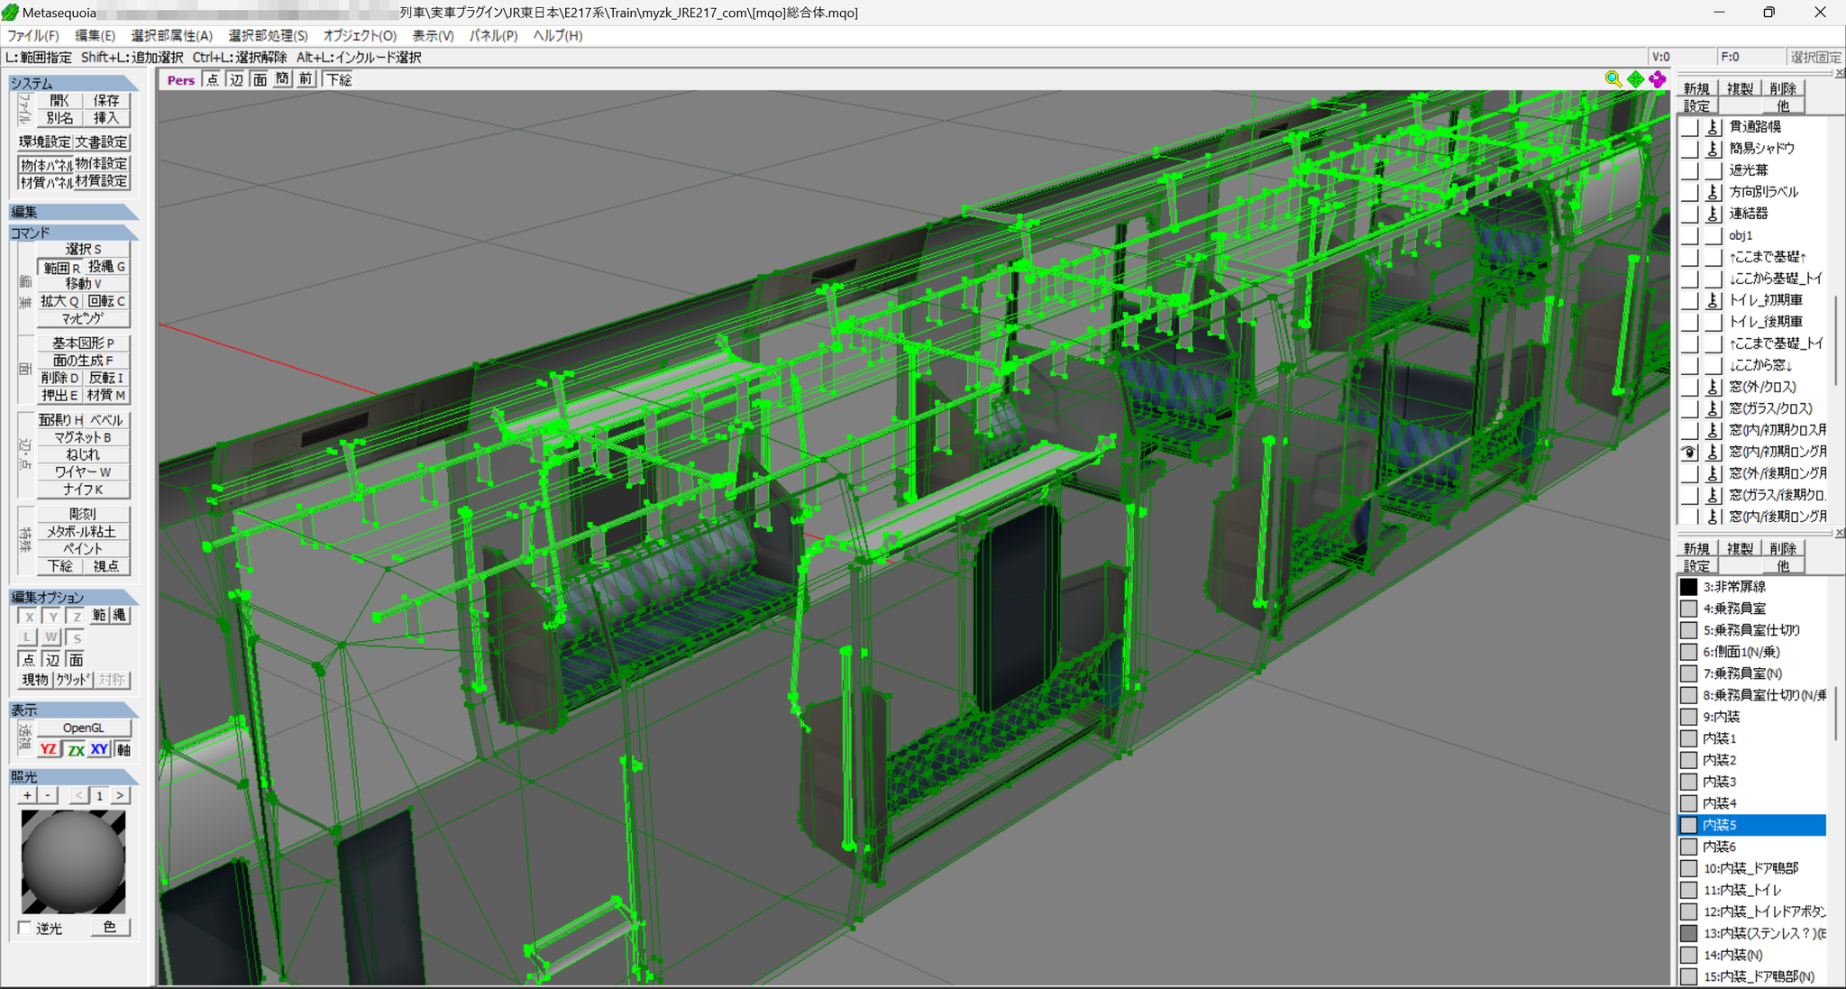Screen dimensions: 1846x989
Task: Click the black swatch of 3:非常扉線 material
Action: pyautogui.click(x=1689, y=587)
